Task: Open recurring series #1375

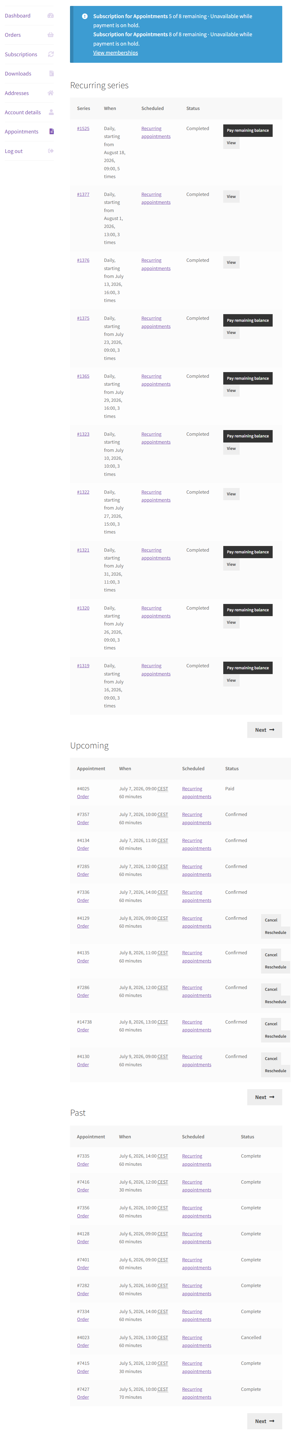Action: (83, 318)
